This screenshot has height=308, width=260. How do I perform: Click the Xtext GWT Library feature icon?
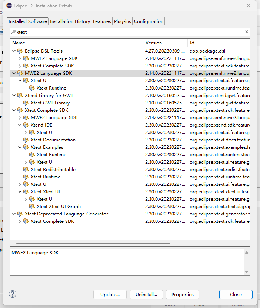pyautogui.click(x=26, y=103)
